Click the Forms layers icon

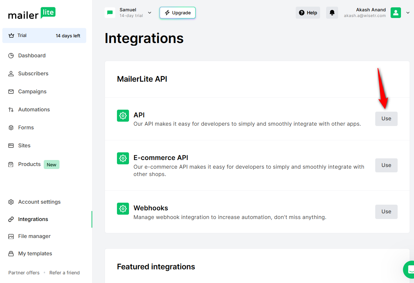[x=11, y=128]
